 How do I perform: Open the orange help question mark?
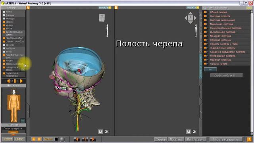tap(249, 139)
